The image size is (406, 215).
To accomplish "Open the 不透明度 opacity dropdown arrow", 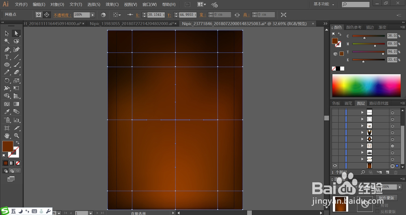I will (x=93, y=15).
